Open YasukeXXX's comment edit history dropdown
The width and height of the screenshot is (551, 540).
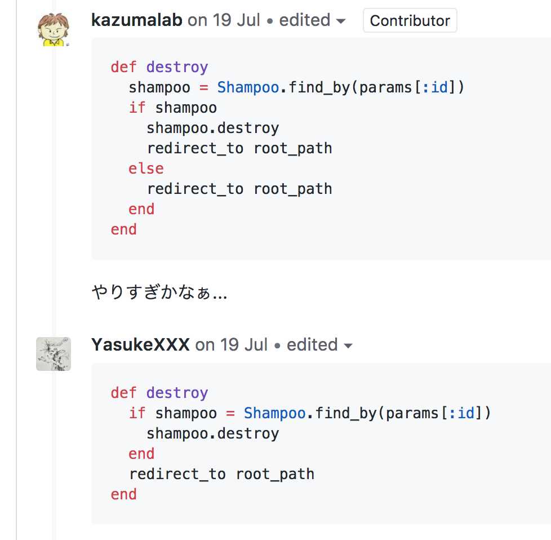point(319,344)
